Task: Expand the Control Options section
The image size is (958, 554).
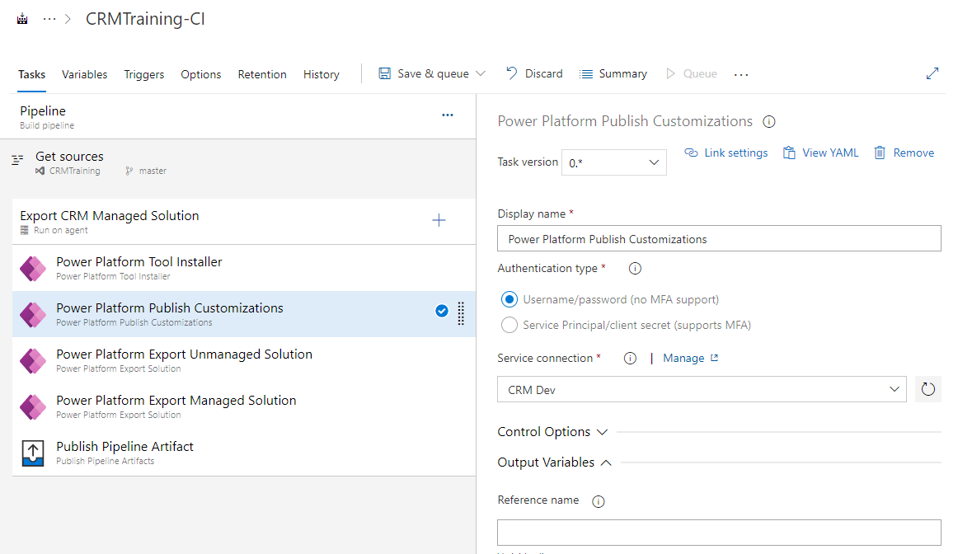Action: point(552,432)
